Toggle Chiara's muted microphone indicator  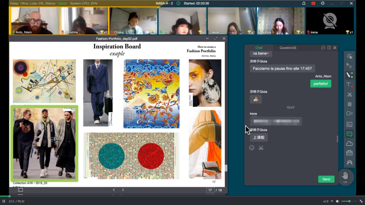pos(112,32)
